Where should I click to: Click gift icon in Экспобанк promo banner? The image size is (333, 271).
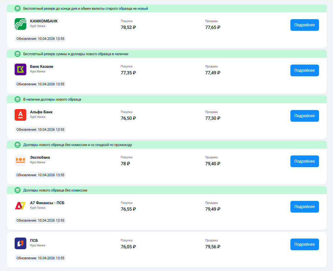[18, 145]
